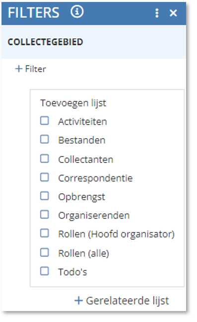This screenshot has height=322, width=197.
Task: Check the Collectanten box
Action: point(45,159)
